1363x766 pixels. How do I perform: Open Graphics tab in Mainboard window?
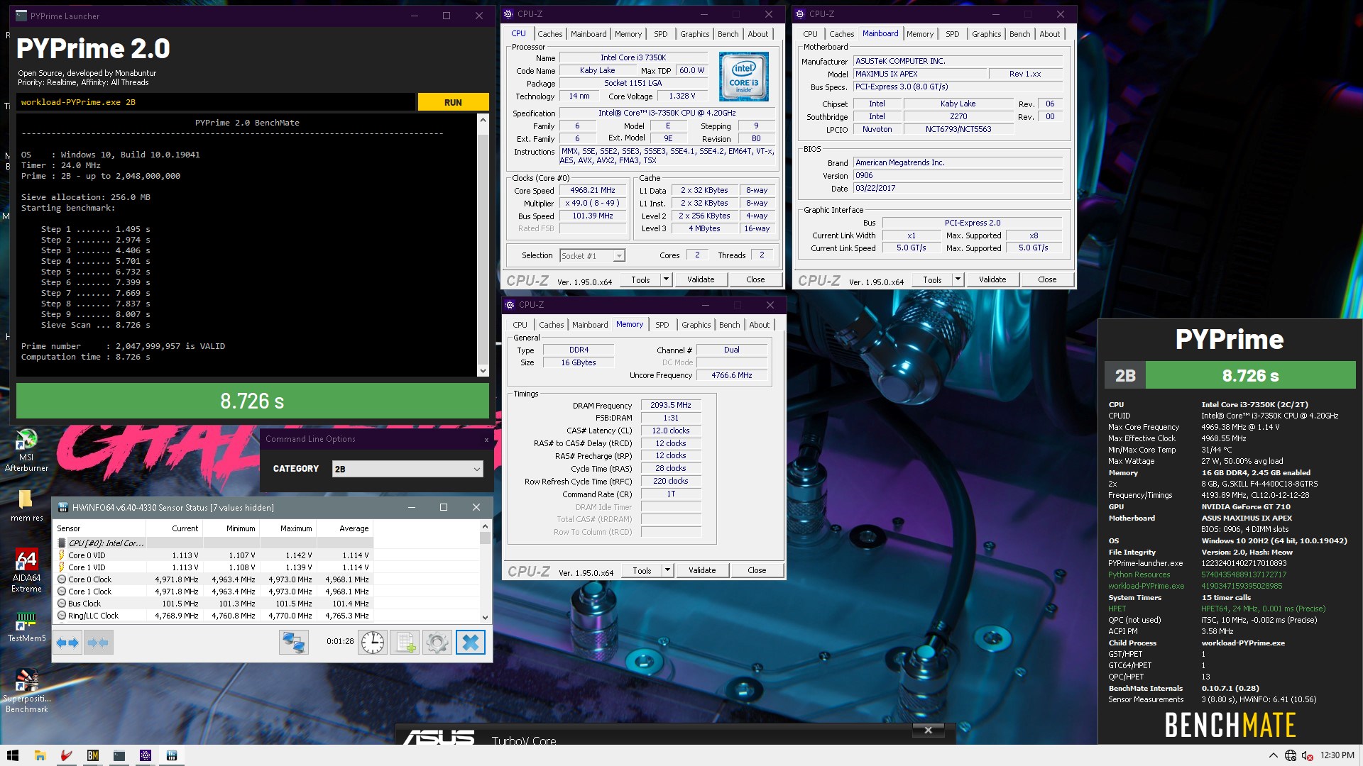click(x=986, y=34)
